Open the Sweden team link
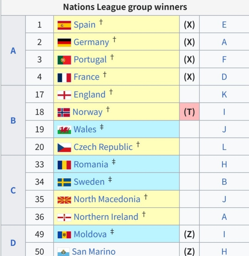 [x=89, y=182]
